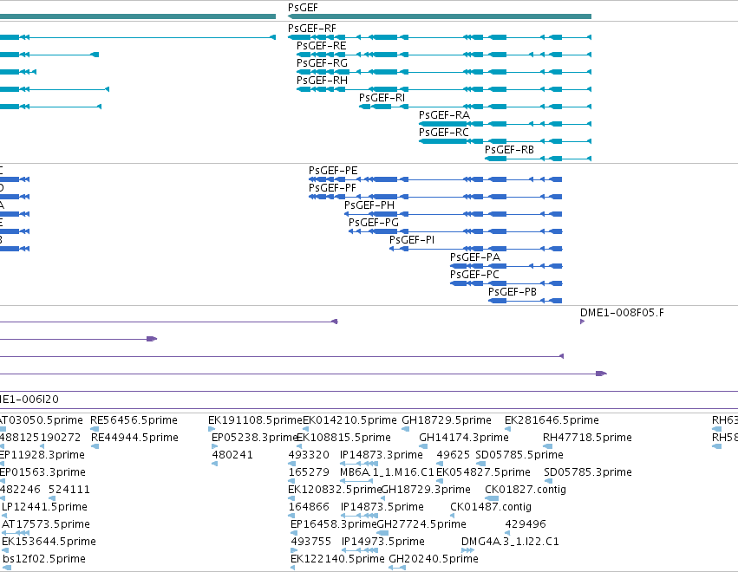Select the PsGEF-RI transcript label
Image resolution: width=738 pixels, height=572 pixels.
(382, 98)
